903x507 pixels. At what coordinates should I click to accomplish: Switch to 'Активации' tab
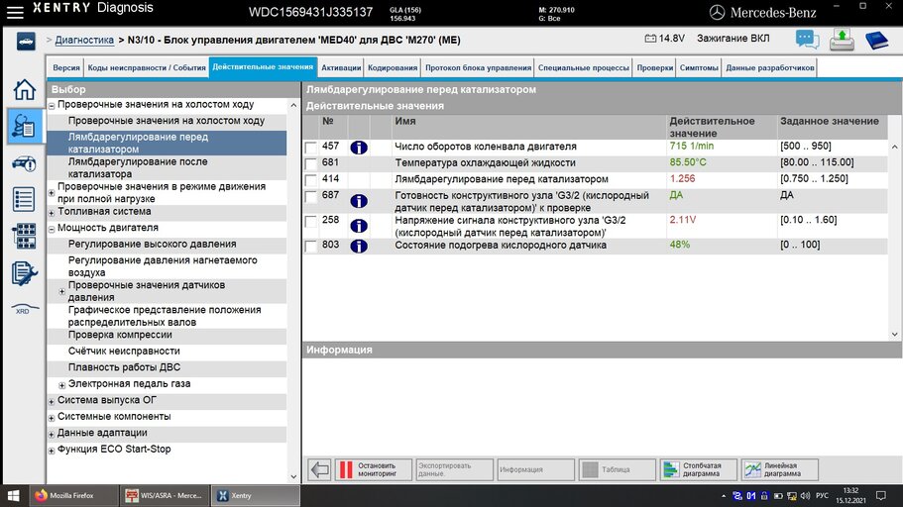[x=341, y=68]
